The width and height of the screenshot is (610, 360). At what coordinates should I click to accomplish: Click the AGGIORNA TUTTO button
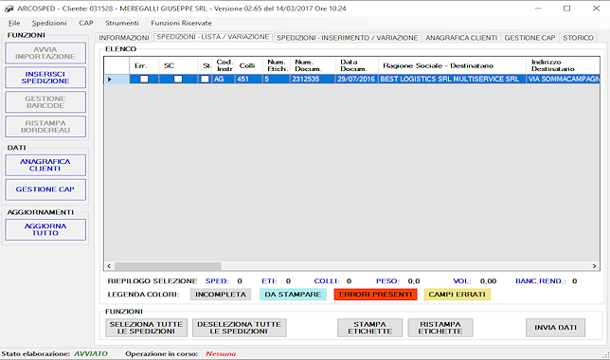[x=45, y=229]
